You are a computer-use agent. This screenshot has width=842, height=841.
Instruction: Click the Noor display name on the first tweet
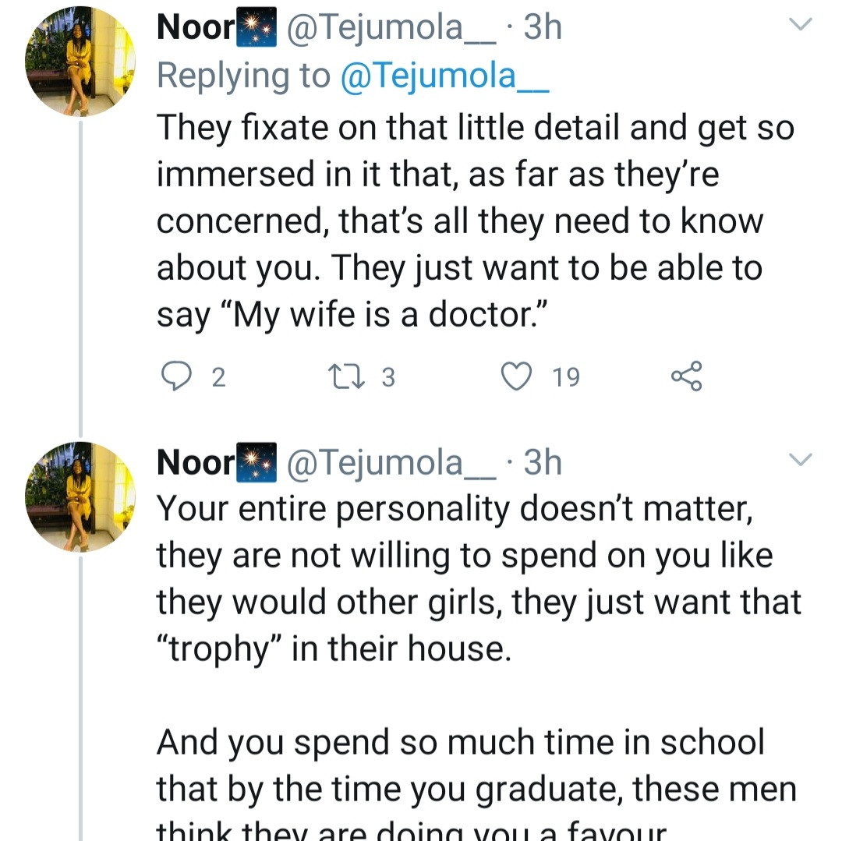pos(196,28)
